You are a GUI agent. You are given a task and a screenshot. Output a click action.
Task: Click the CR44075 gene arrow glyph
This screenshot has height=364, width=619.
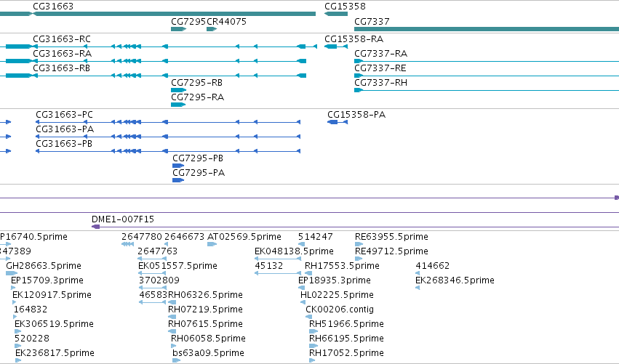click(212, 29)
